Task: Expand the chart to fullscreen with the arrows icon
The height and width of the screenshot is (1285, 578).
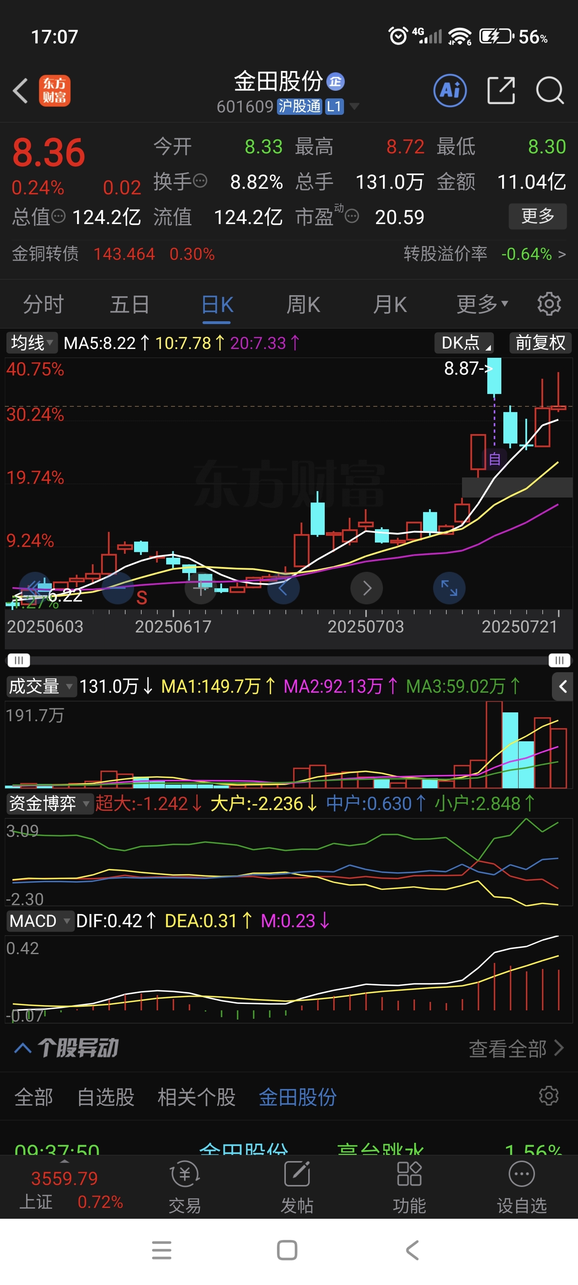Action: pos(449,588)
